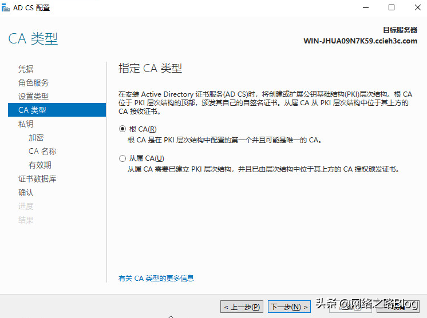Select the 从属 CA(U) radio button

[x=122, y=158]
